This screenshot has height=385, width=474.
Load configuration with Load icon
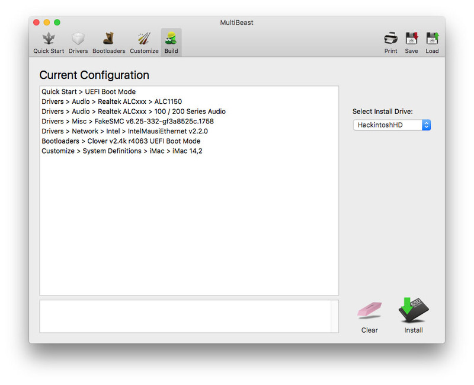(x=433, y=43)
